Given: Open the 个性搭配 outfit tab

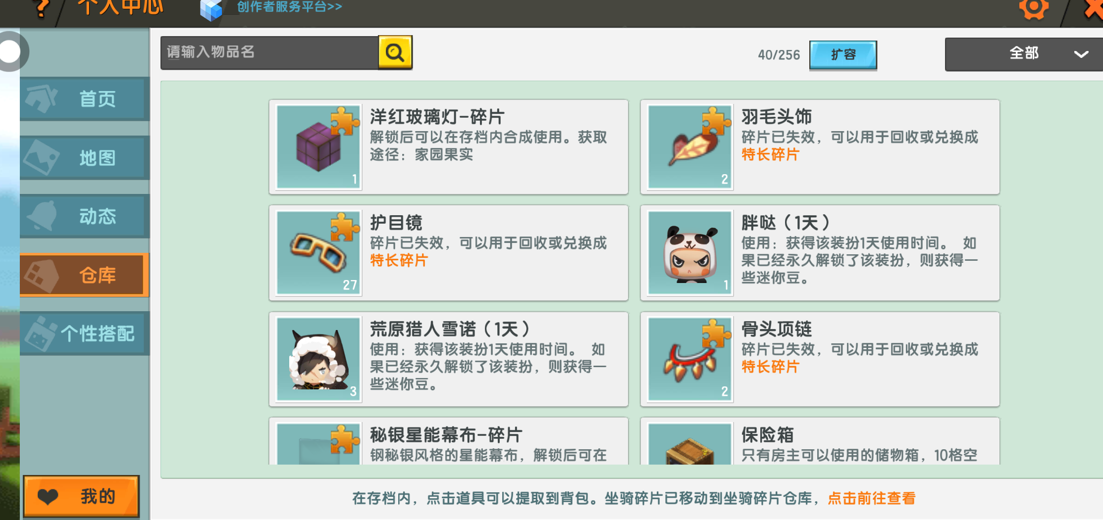Looking at the screenshot, I should 84,333.
